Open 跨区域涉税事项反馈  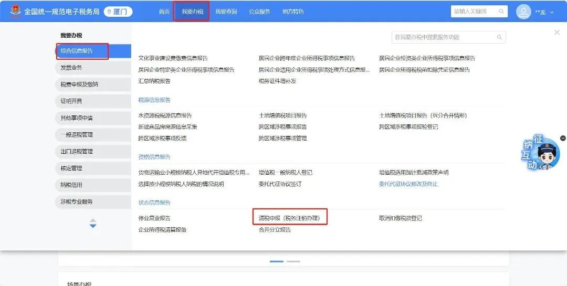162,139
